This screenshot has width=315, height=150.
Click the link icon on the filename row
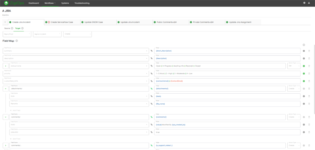point(152,104)
